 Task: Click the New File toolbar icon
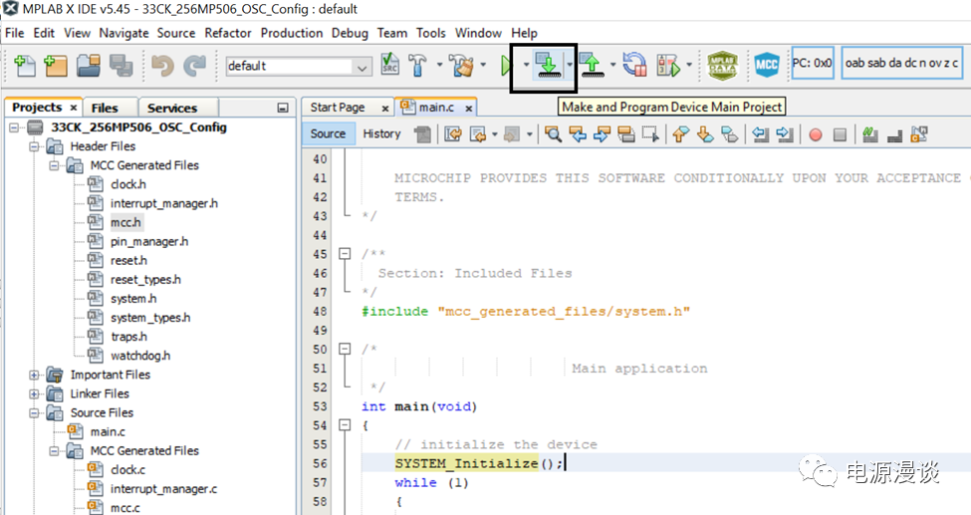point(24,66)
